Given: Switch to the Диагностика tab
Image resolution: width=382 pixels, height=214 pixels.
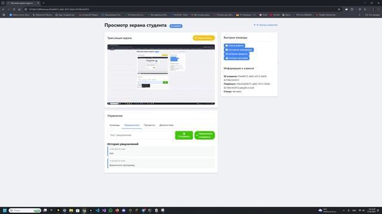Looking at the screenshot, I should pyautogui.click(x=167, y=125).
